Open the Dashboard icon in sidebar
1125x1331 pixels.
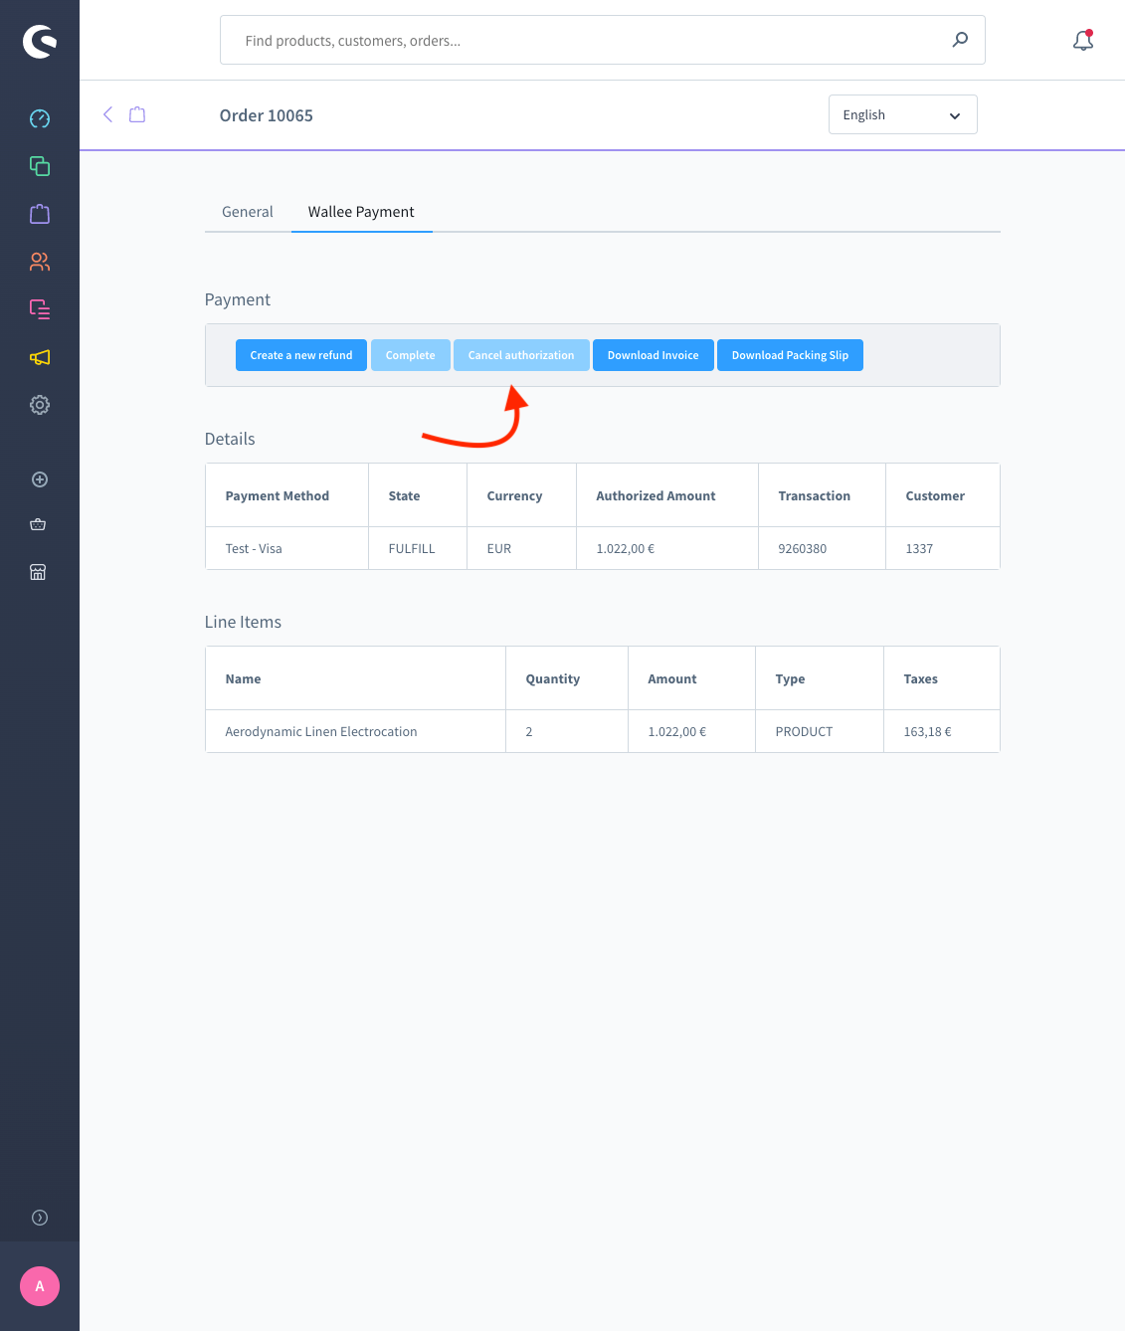(40, 118)
